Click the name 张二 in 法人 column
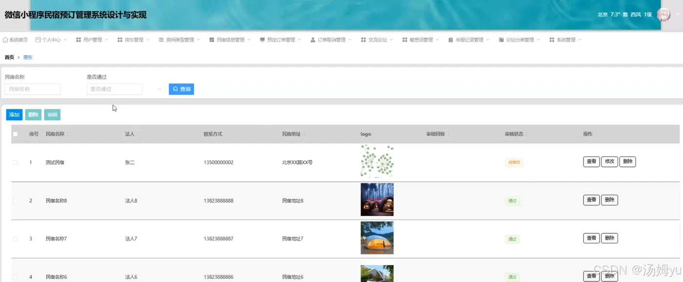The width and height of the screenshot is (683, 282). pyautogui.click(x=130, y=162)
